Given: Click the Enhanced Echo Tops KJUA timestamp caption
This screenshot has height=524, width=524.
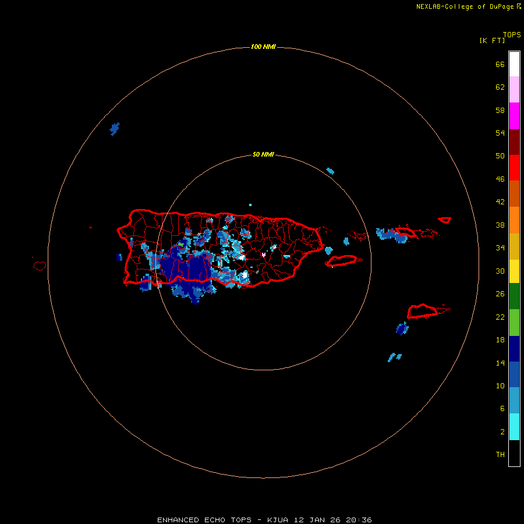Looking at the screenshot, I should click(x=264, y=520).
